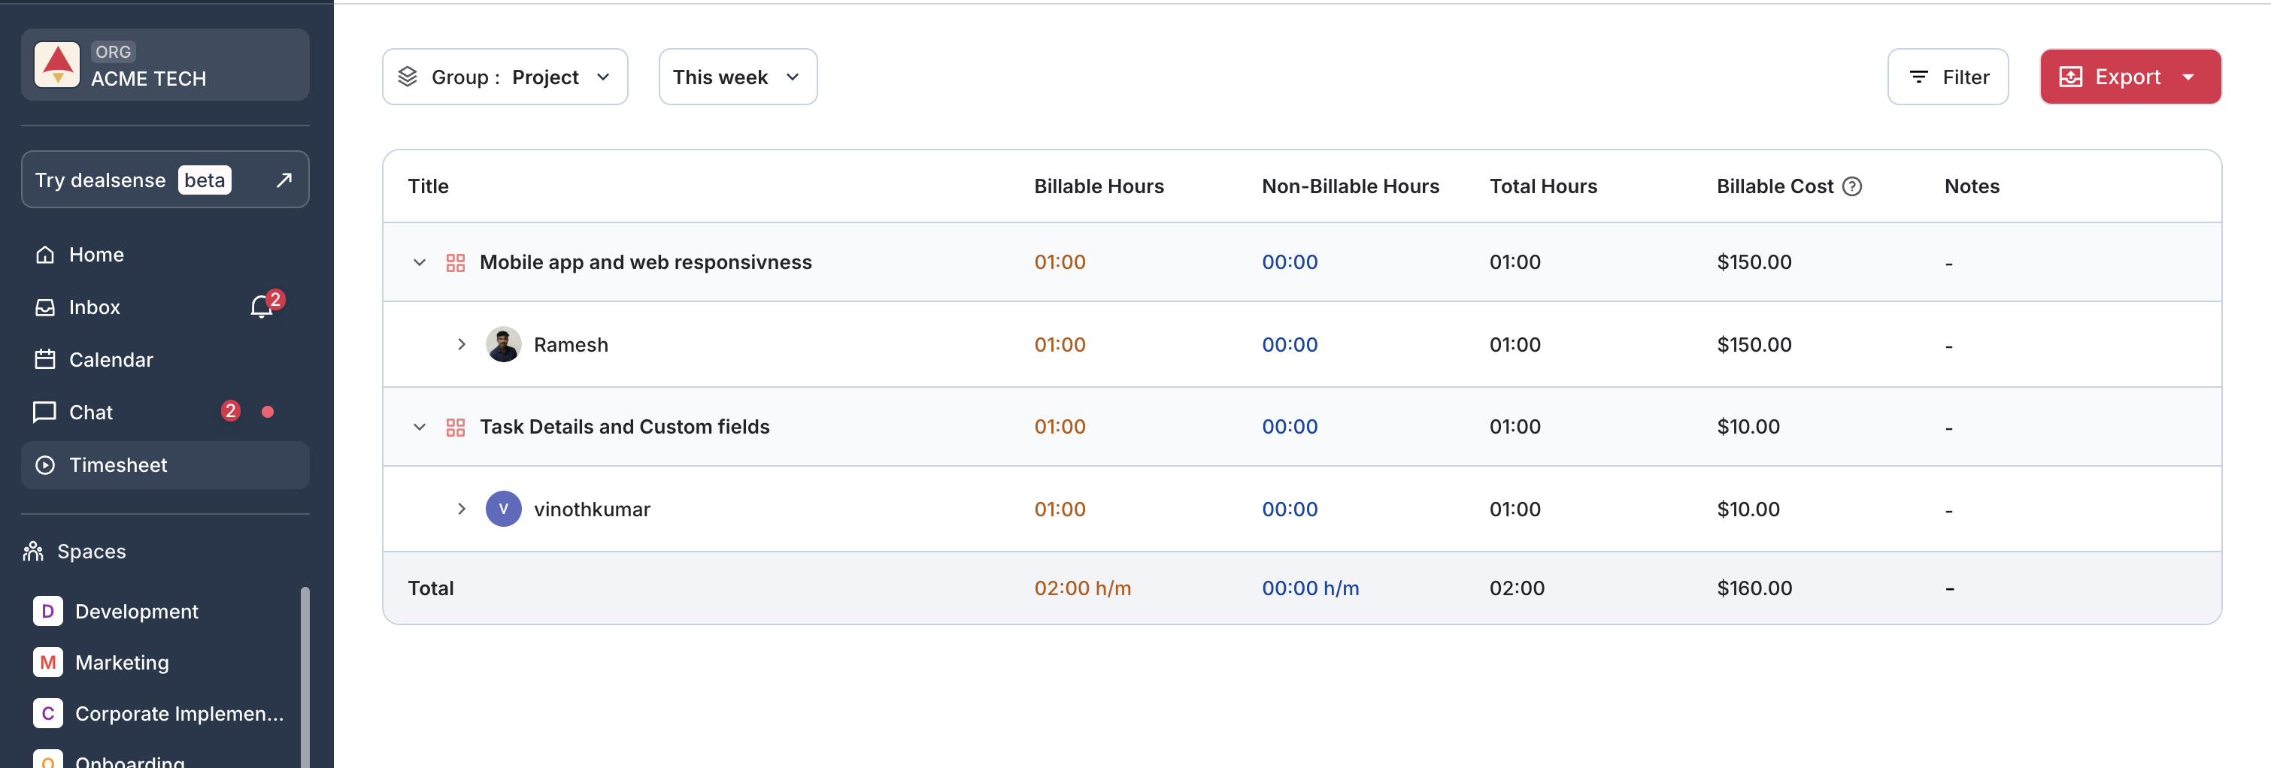
Task: Click vinothkumar's purple avatar icon
Action: click(503, 509)
